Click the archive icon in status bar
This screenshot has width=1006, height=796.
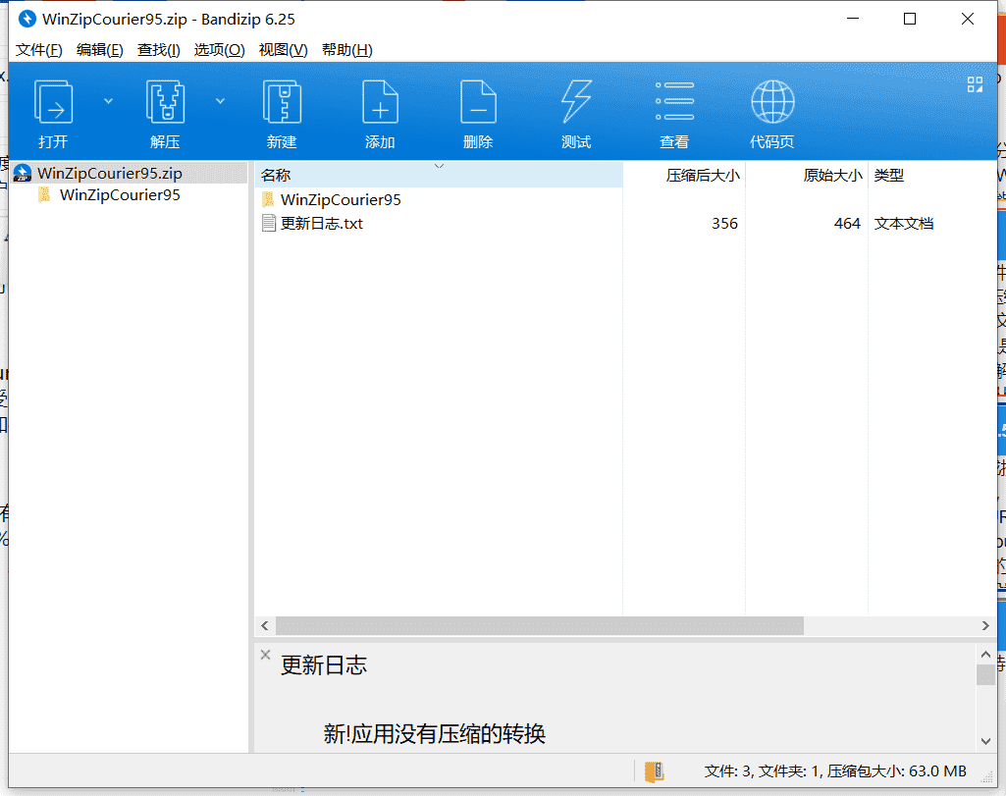(654, 771)
